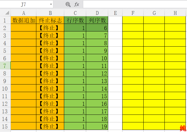Select column E header
This screenshot has height=132, width=187.
point(115,13)
